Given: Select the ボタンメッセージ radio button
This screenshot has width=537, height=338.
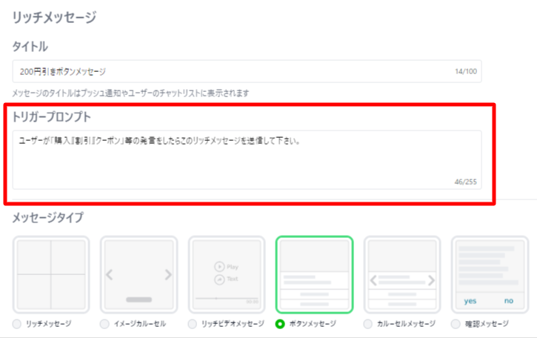Looking at the screenshot, I should [280, 324].
